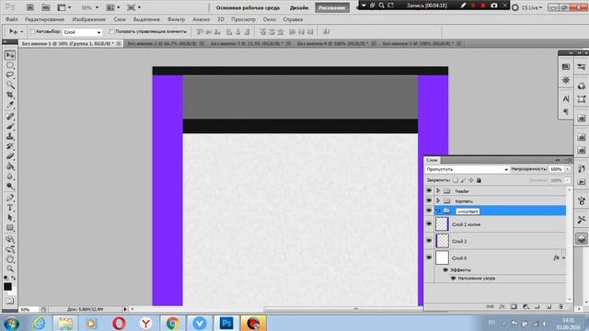Screen dimensions: 589x331
Task: Collapse the effects list on Слой 0
Action: tap(563, 258)
